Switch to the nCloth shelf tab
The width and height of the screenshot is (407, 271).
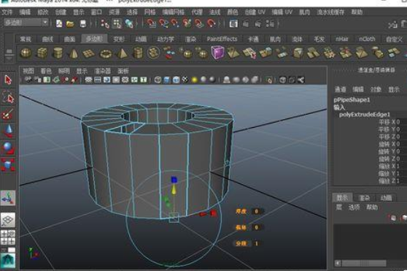click(367, 39)
